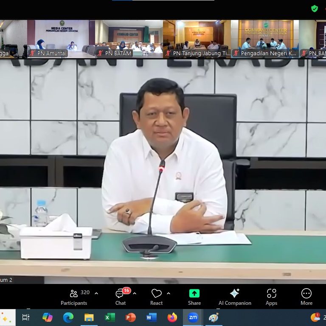Expand the Chat options arrow
Viewport: 326px width, 326px height.
135,293
